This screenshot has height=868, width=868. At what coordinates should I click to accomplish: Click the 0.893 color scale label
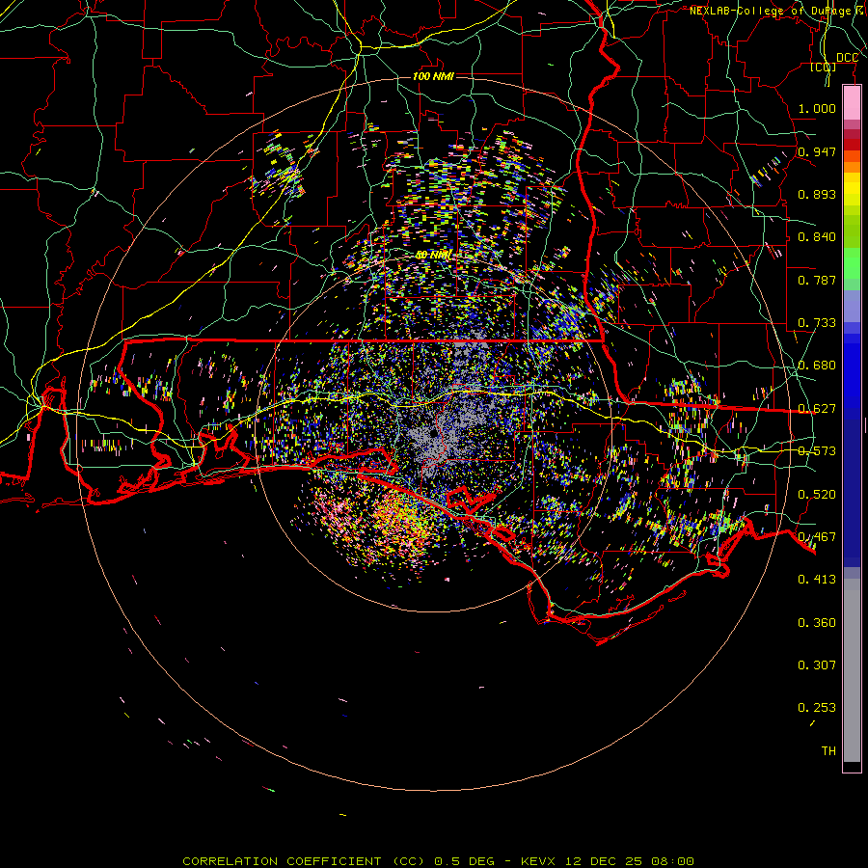click(x=817, y=194)
